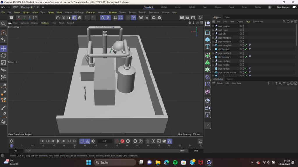Image resolution: width=298 pixels, height=167 pixels.
Task: Toggle timeline loop playback button
Action: coord(82,141)
